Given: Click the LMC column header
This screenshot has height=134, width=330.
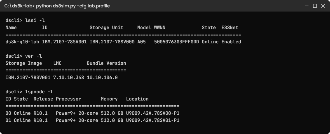Looking at the screenshot, I should 57,63.
